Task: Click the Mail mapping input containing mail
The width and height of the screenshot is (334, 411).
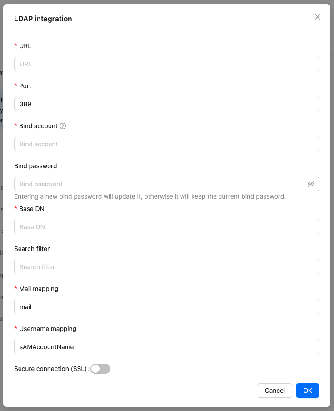Action: pyautogui.click(x=166, y=307)
